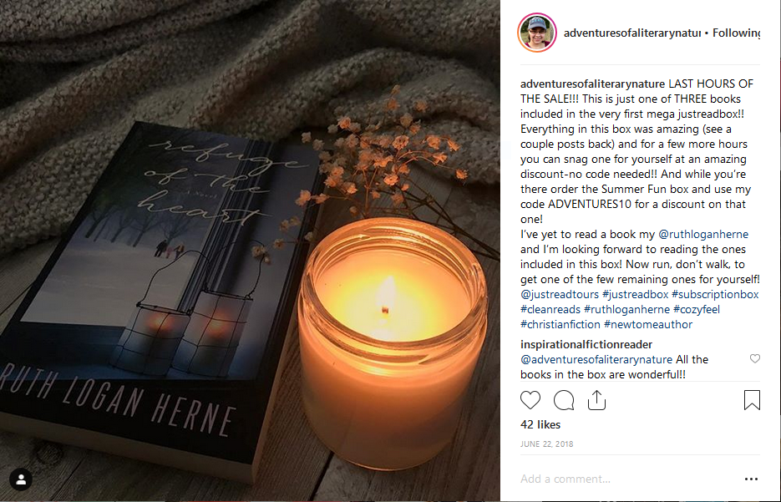The height and width of the screenshot is (502, 781).
Task: Click the Add a comment field
Action: 627,479
